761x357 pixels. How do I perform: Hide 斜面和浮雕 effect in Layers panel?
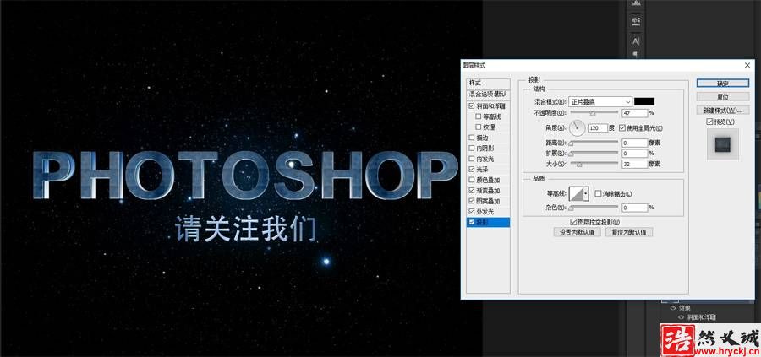coord(681,317)
